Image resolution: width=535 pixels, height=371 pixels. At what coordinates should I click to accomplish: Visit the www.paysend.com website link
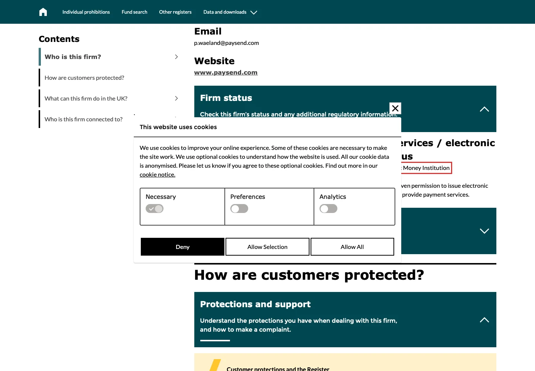point(226,72)
